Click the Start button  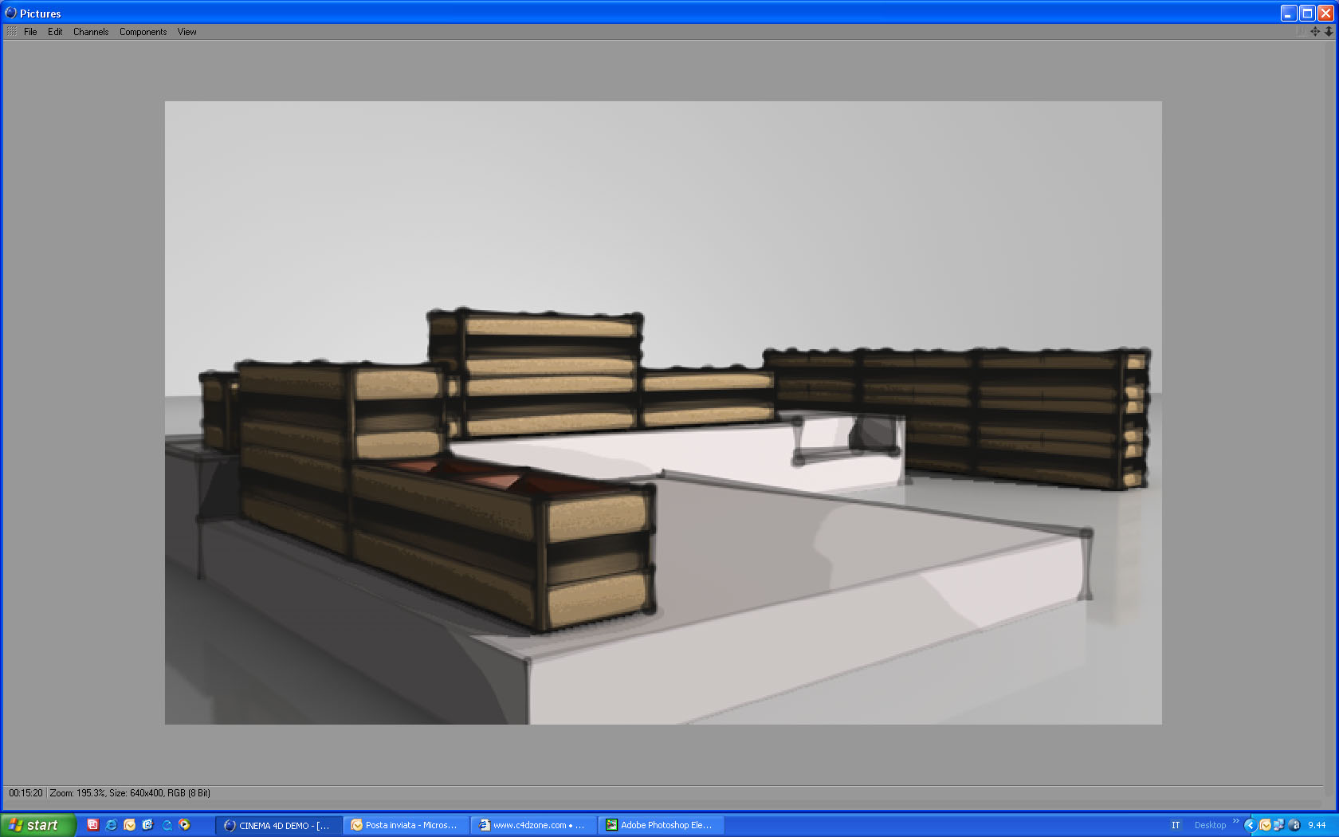pyautogui.click(x=38, y=825)
